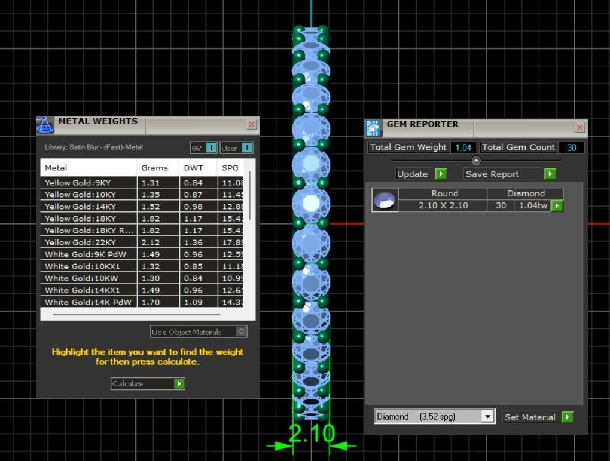Open the Diamond (3.52 spg) material dropdown

pyautogui.click(x=487, y=417)
